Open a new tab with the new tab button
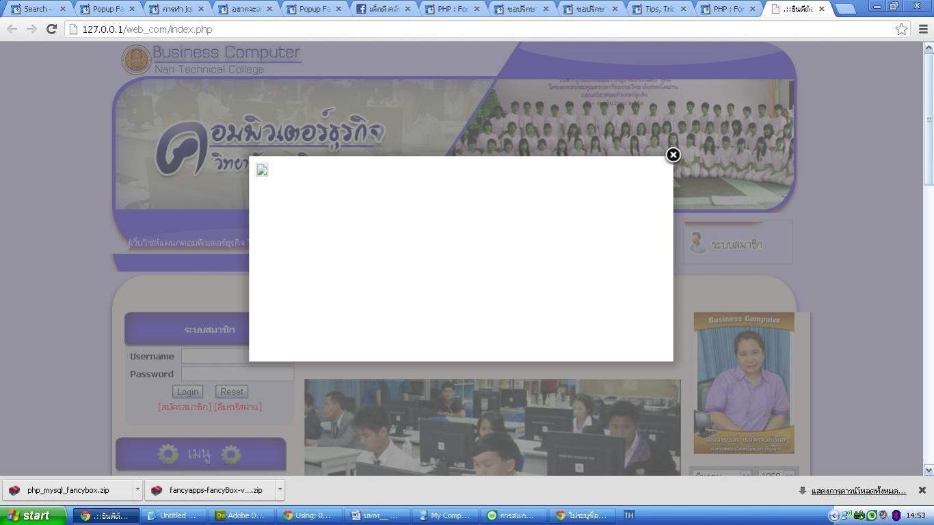The width and height of the screenshot is (934, 525). tap(846, 9)
